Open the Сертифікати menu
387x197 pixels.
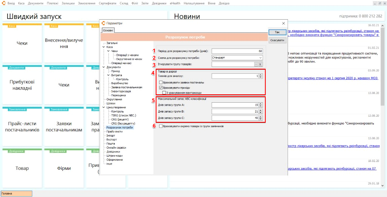pyautogui.click(x=108, y=3)
